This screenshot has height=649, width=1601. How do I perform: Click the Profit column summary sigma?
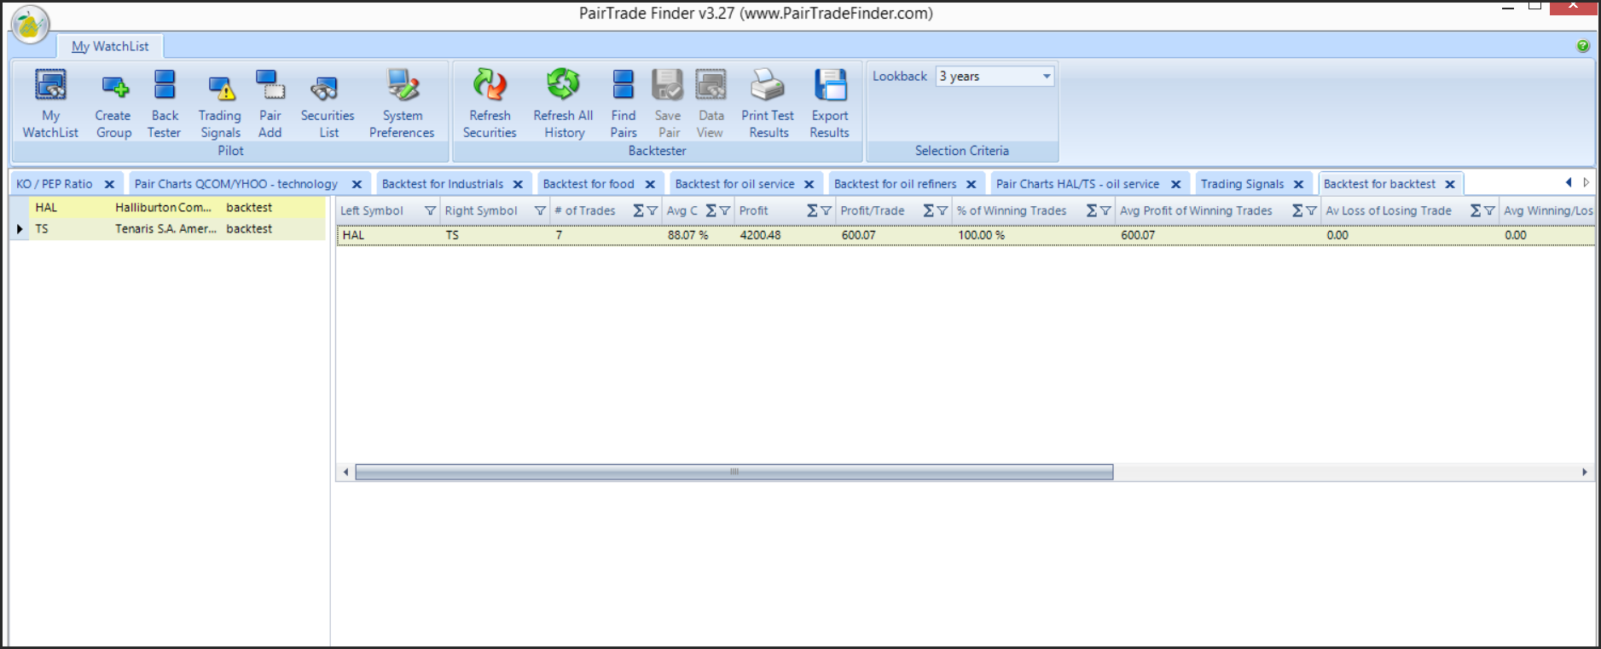tap(812, 211)
